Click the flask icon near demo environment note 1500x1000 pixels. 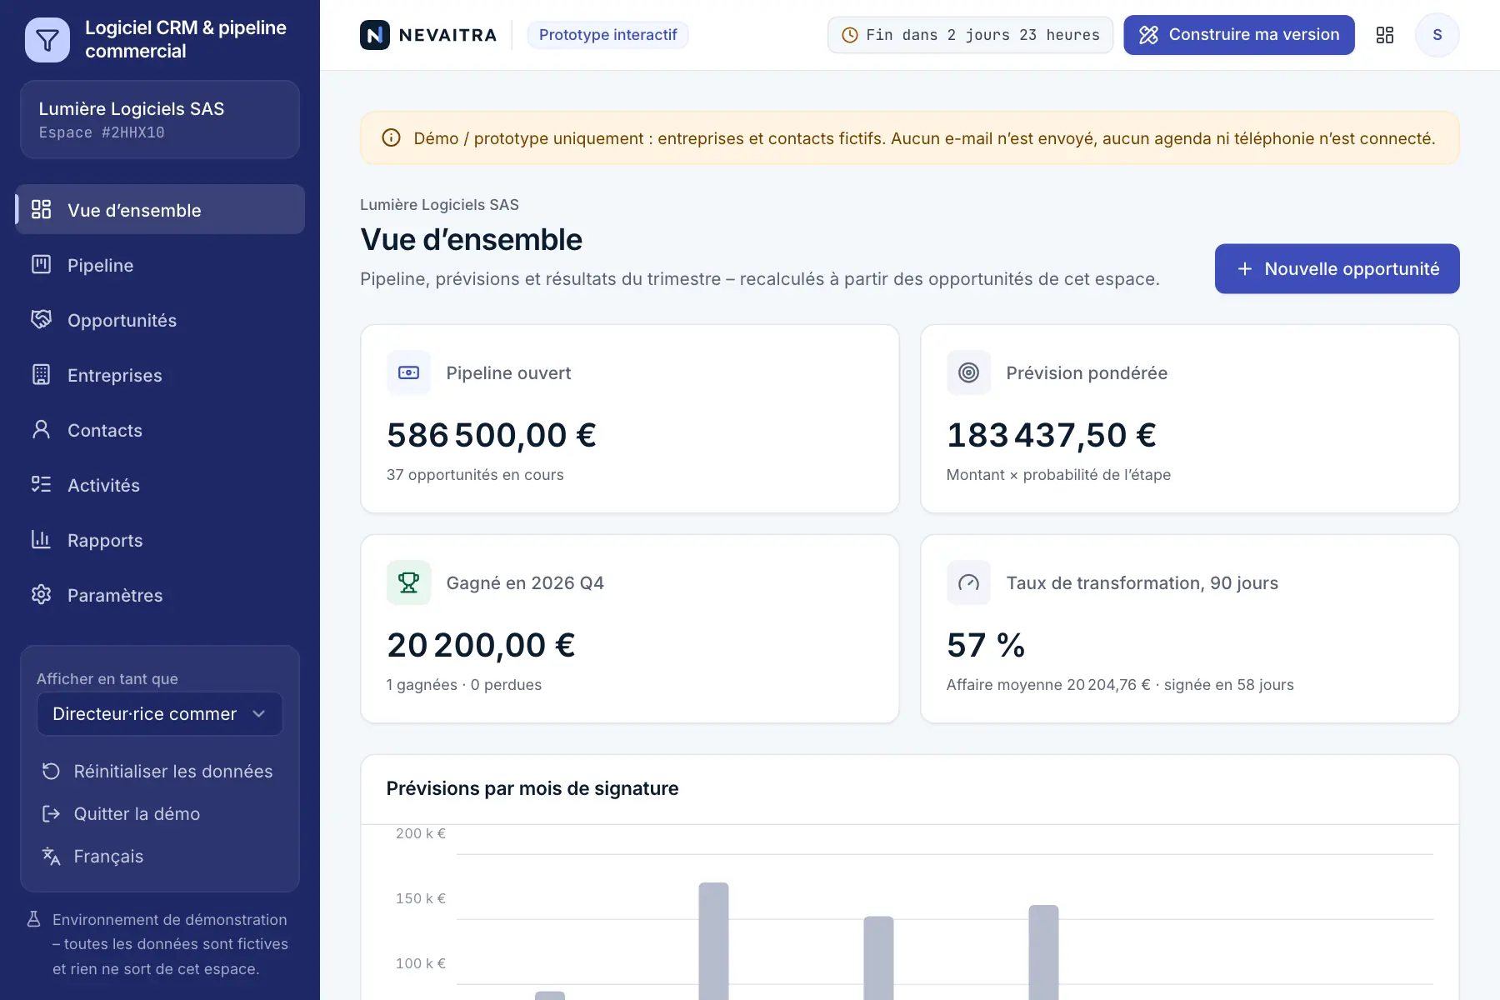coord(34,919)
